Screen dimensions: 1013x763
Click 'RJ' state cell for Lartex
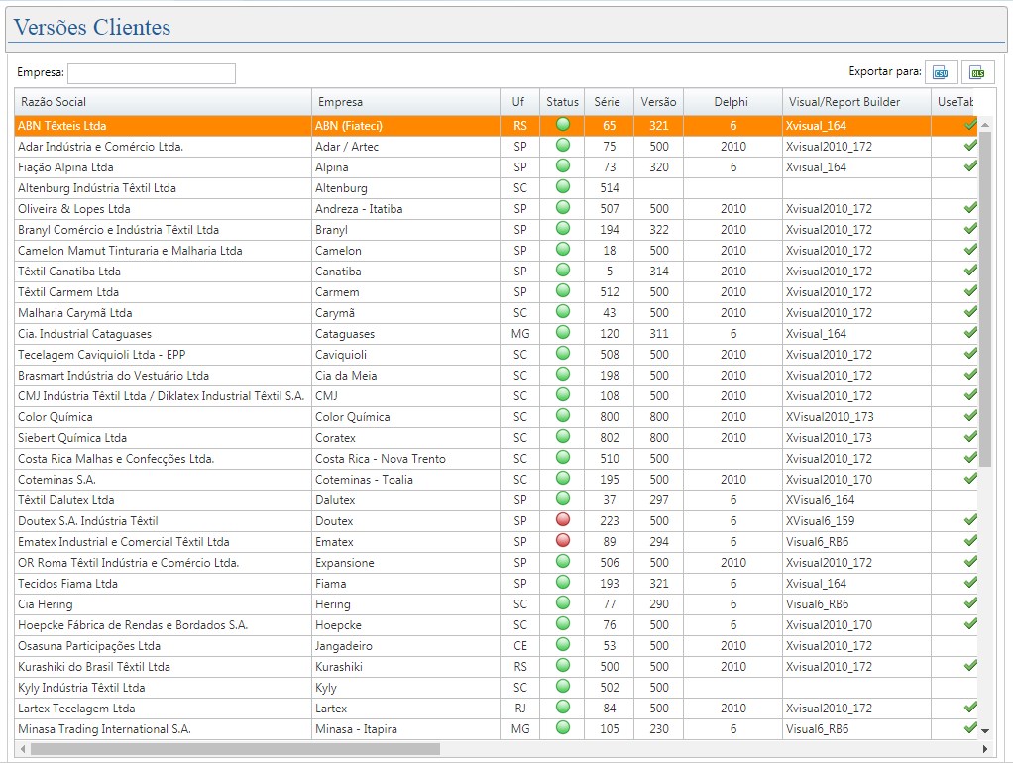(x=520, y=708)
